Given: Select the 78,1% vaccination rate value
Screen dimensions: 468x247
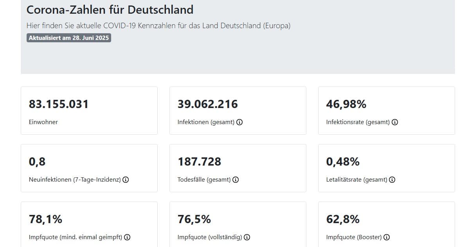Looking at the screenshot, I should (45, 219).
